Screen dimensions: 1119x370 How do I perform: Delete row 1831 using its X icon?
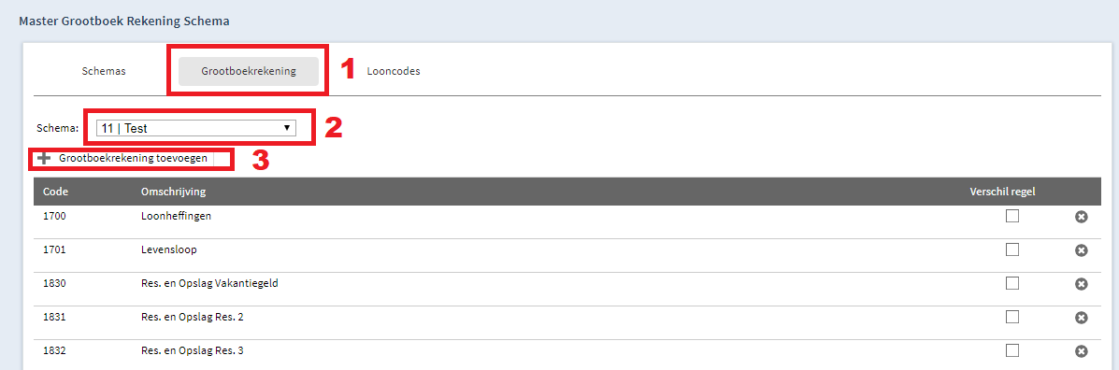click(1081, 318)
